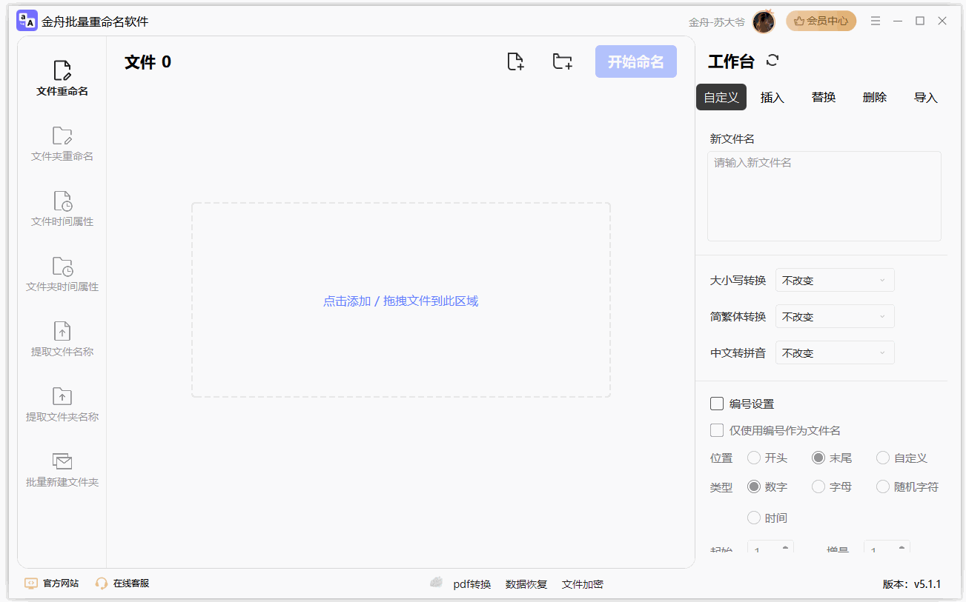
Task: Click the 开始命名 button
Action: point(635,61)
